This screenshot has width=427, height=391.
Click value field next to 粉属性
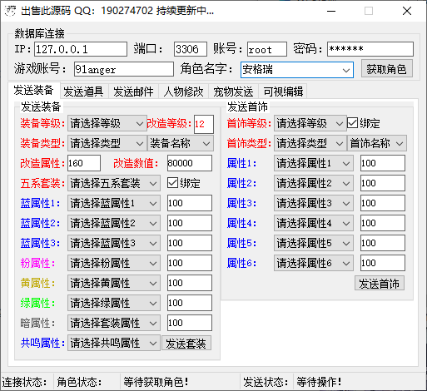coord(190,263)
